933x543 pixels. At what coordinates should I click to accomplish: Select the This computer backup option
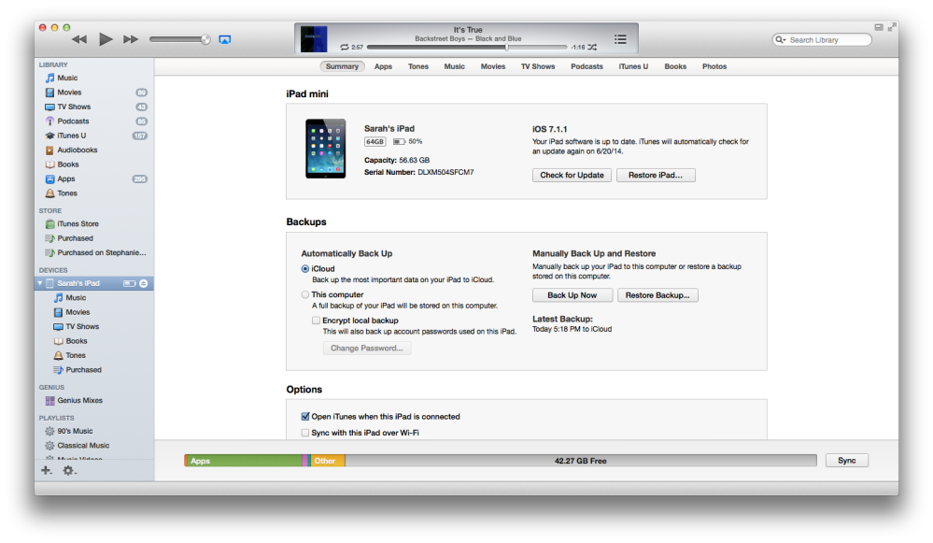[304, 293]
